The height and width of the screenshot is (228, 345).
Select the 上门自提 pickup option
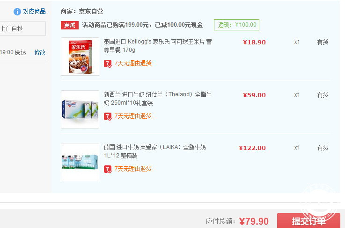tap(22, 28)
